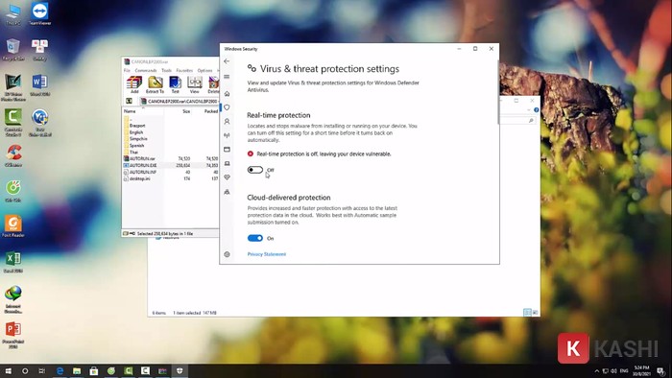The image size is (672, 378).
Task: Switch to details view in background Explorer window
Action: tap(527, 313)
